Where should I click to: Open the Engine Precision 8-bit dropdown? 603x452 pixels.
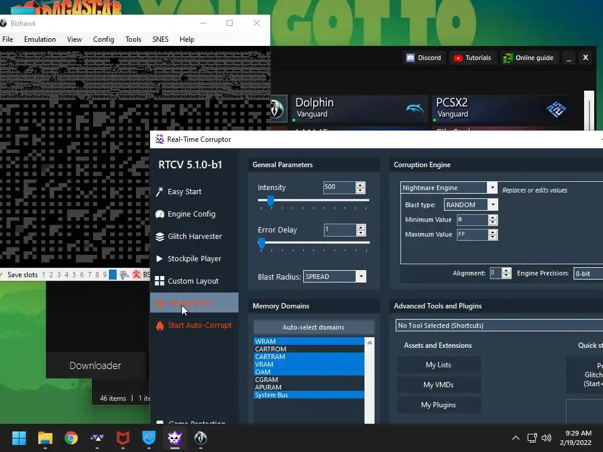(588, 273)
